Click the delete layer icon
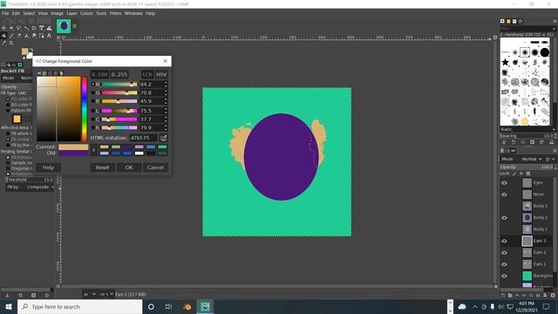The width and height of the screenshot is (558, 314). 553,295
